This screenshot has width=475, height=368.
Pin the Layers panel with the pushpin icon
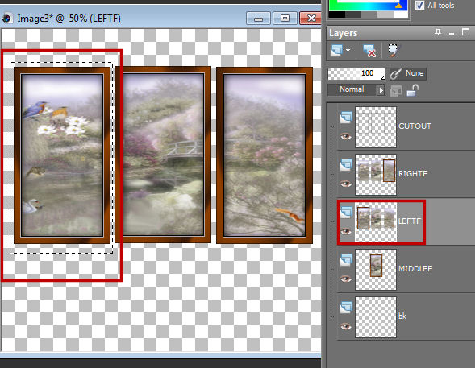click(x=438, y=32)
